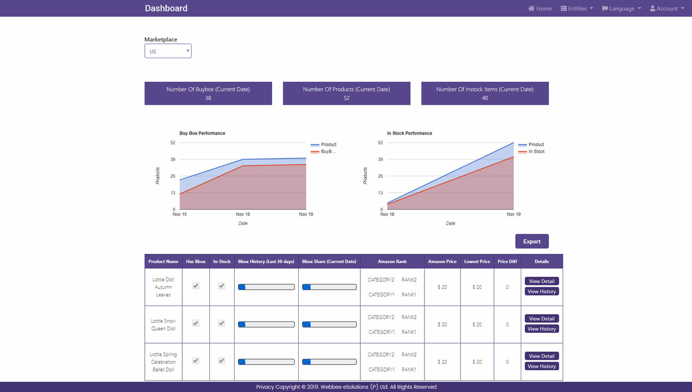The image size is (692, 392).
Task: Expand the Account menu caret
Action: [682, 9]
